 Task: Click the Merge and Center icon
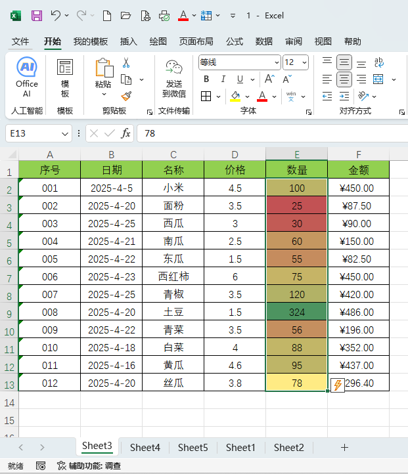[378, 79]
